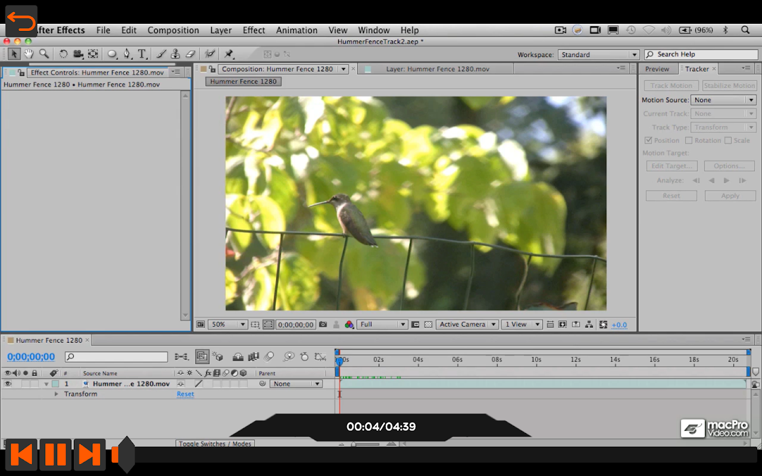This screenshot has height=476, width=762.
Task: Open the Animation menu
Action: [x=296, y=30]
